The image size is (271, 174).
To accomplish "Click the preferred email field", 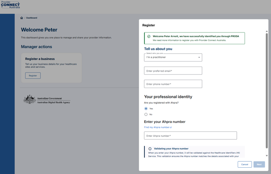I will click(173, 71).
